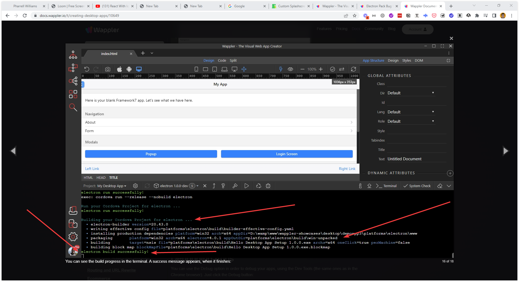Refresh the design view with the circular arrows
This screenshot has width=519, height=282.
click(354, 69)
